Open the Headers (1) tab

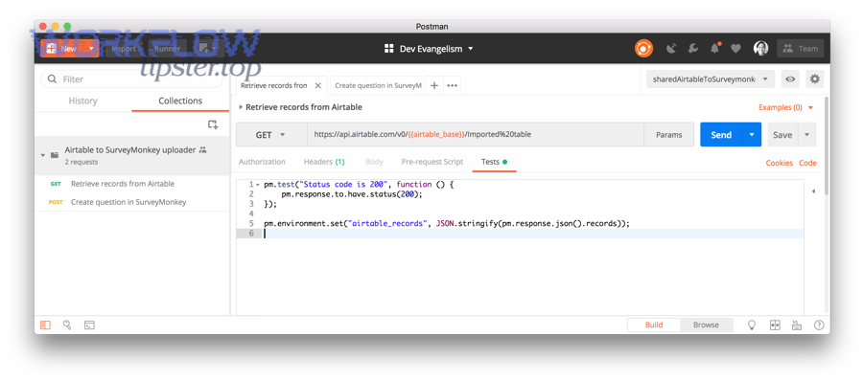tap(324, 162)
